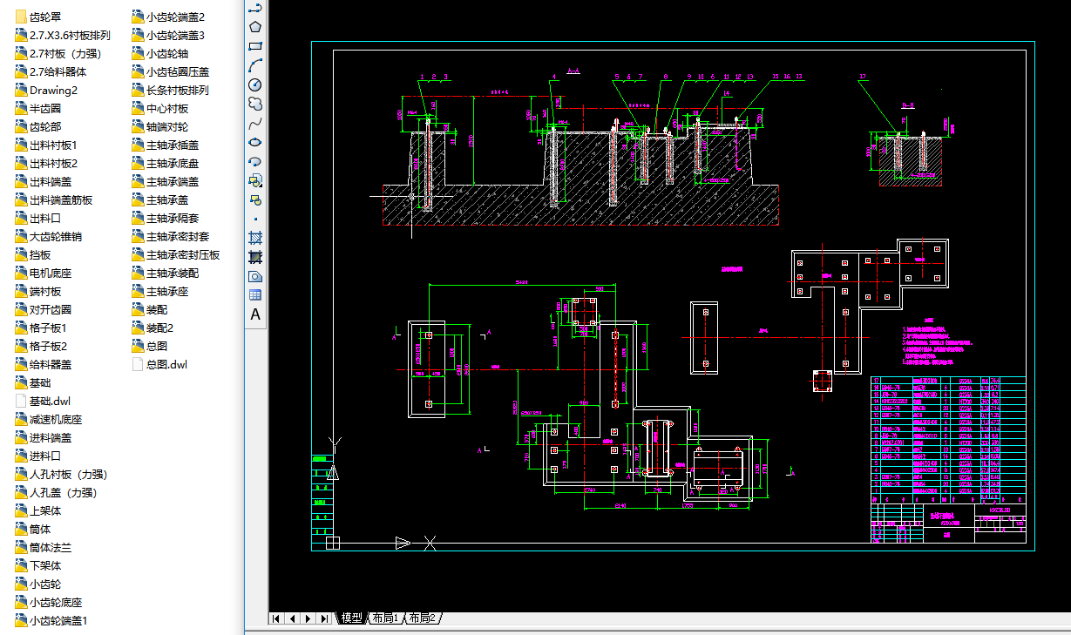Select the 人孔衬板（力强） file
The width and height of the screenshot is (1071, 635).
pyautogui.click(x=62, y=474)
